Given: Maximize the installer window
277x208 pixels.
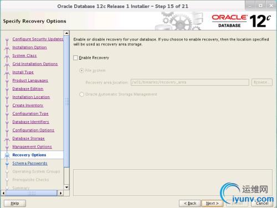Looking at the screenshot, I should (x=260, y=6).
